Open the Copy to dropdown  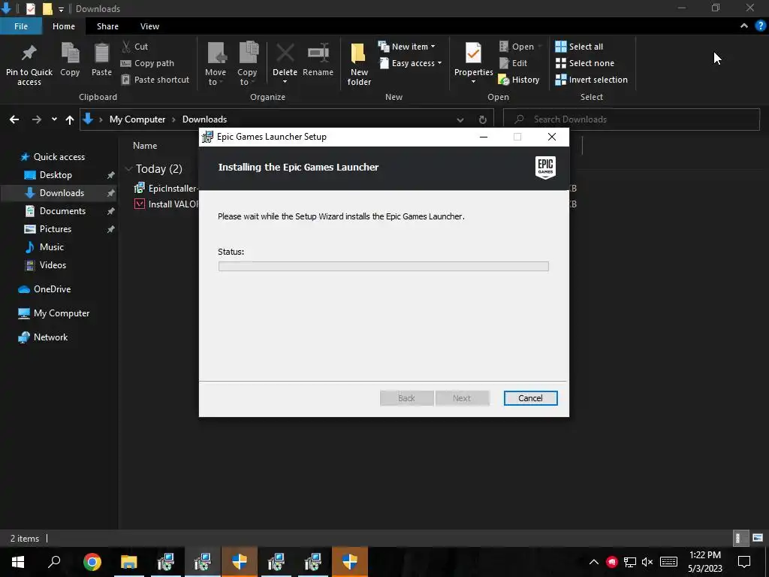pos(247,64)
